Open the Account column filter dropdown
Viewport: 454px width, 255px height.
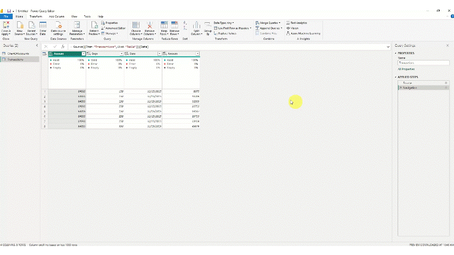[83, 54]
